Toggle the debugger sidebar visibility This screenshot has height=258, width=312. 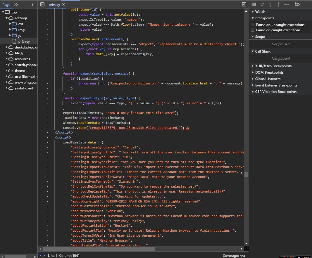244,4
